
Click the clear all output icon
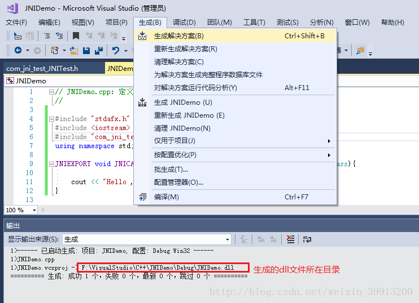tap(290, 239)
